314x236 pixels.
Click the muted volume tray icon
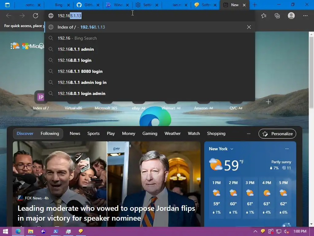pyautogui.click(x=287, y=231)
